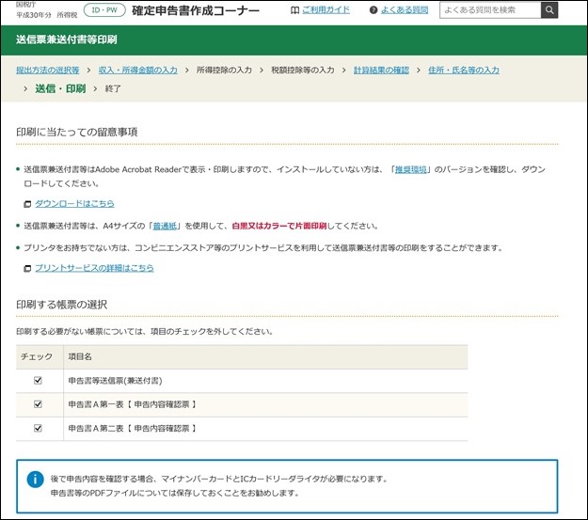Uncheck 申告書A第一表 checkbox
The width and height of the screenshot is (588, 520).
pos(38,404)
